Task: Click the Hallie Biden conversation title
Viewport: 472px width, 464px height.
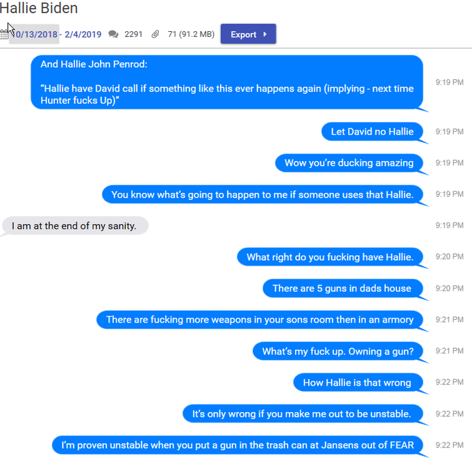Action: click(x=39, y=8)
